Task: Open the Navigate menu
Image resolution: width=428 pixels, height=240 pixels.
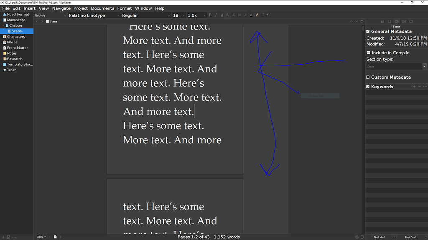Action: [x=61, y=8]
